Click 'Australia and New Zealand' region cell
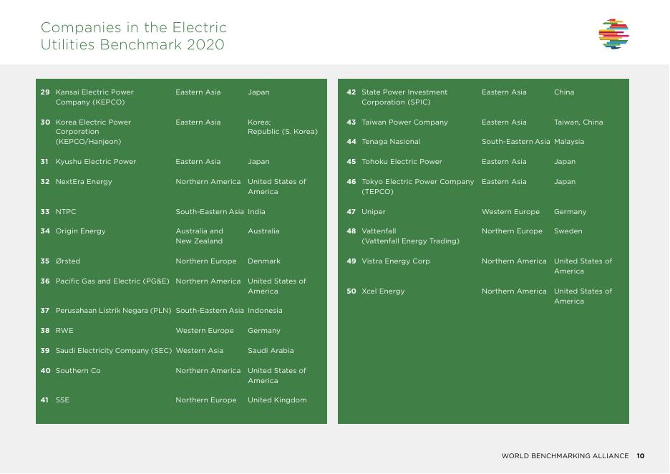The image size is (670, 474). [x=199, y=236]
